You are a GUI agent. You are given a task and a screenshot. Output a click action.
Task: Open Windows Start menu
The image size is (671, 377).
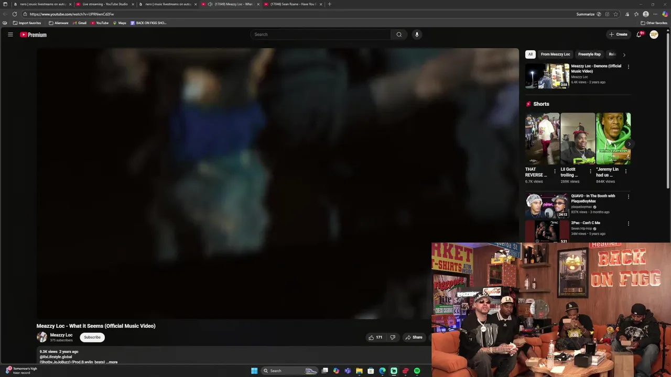tap(254, 371)
